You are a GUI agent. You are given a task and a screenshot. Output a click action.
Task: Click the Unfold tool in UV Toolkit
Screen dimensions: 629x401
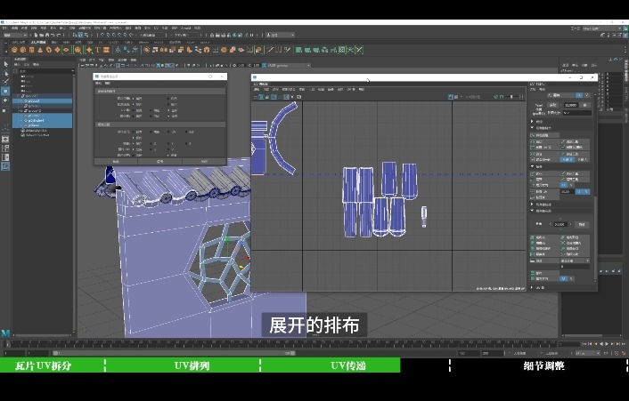point(543,180)
